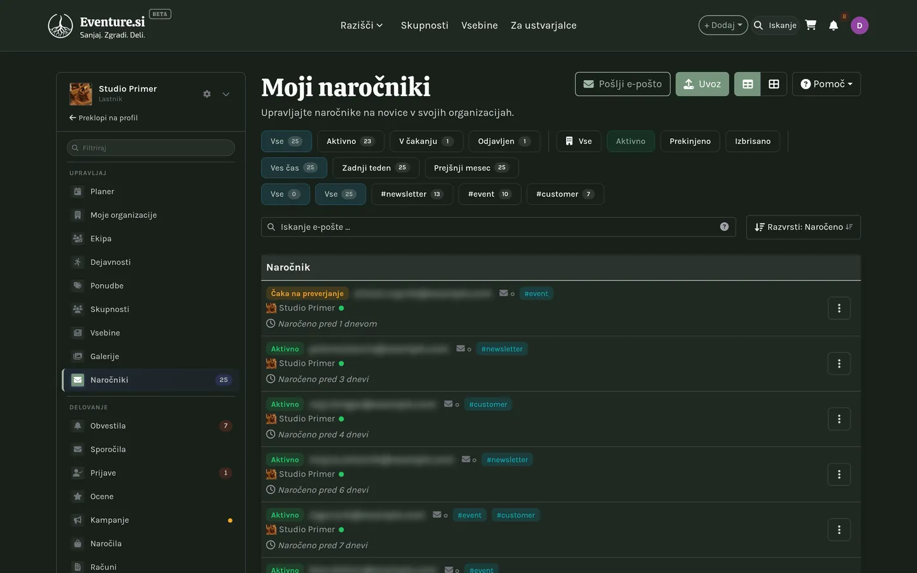Open Moje organizacije in sidebar
The width and height of the screenshot is (917, 573).
[x=150, y=215]
